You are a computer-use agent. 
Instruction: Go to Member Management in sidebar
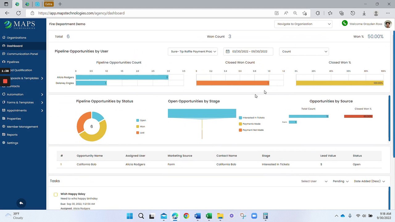click(x=22, y=127)
